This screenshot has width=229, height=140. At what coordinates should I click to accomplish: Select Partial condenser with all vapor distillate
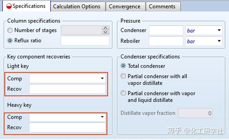123,76
